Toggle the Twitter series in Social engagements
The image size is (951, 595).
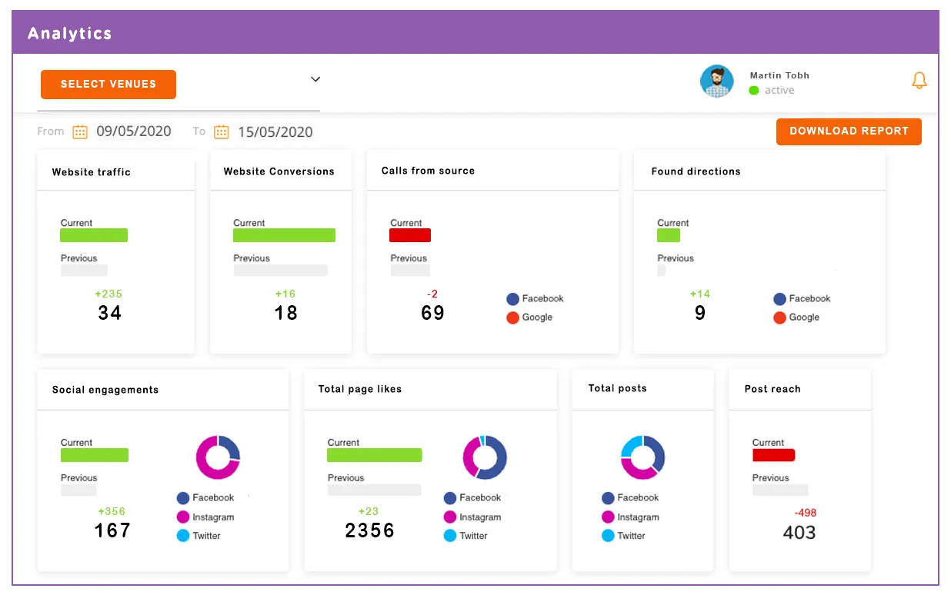click(x=182, y=536)
